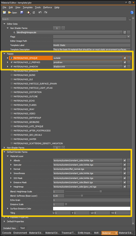Image resolution: width=136 pixels, height=236 pixels.
Task: Switch to the Console tab
Action: pos(7,233)
